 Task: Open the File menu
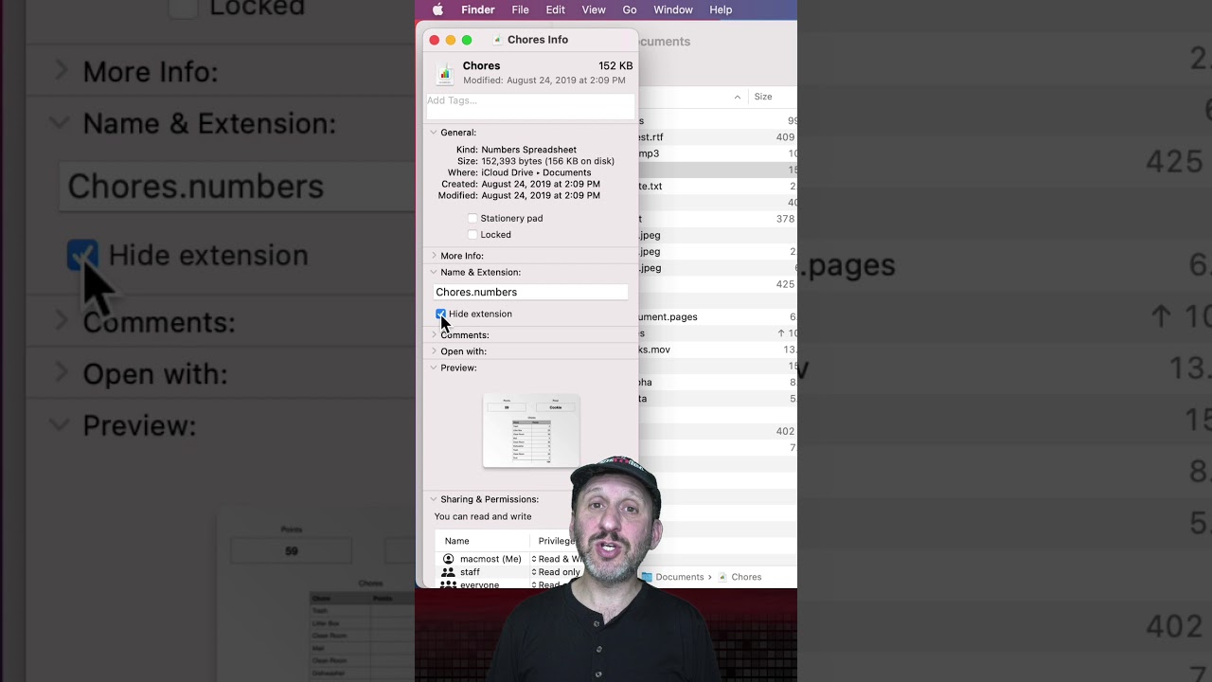click(x=521, y=9)
